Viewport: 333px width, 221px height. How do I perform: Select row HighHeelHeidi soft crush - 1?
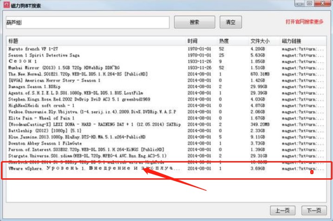166,105
